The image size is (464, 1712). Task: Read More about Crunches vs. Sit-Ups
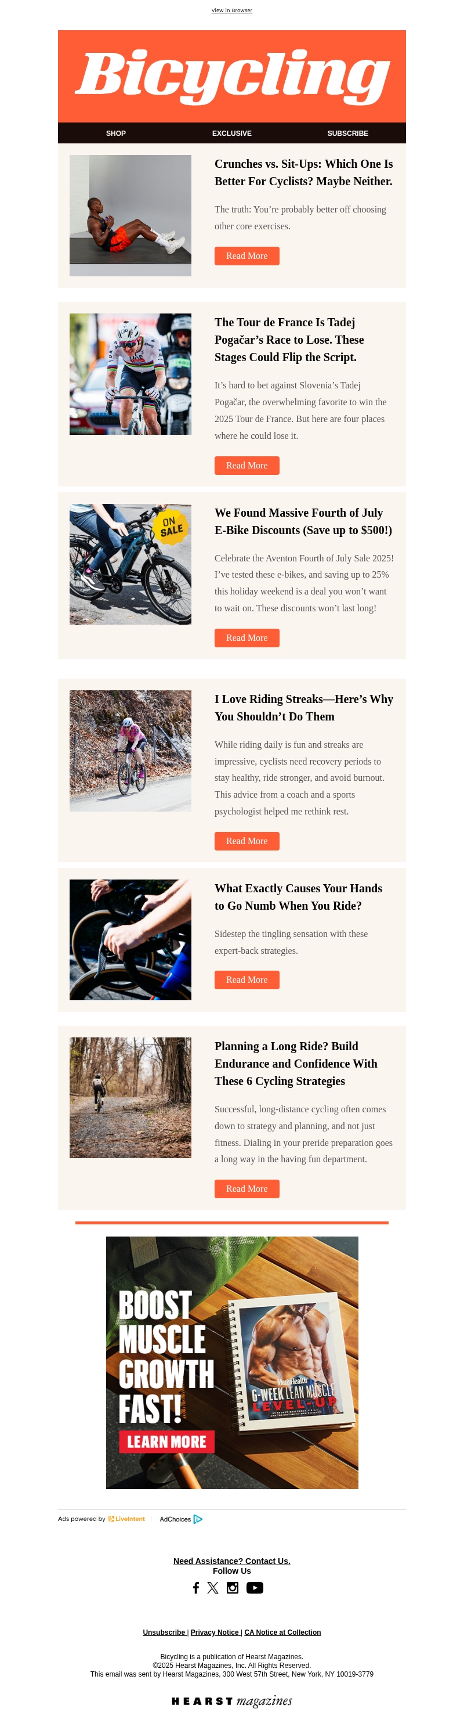point(247,256)
